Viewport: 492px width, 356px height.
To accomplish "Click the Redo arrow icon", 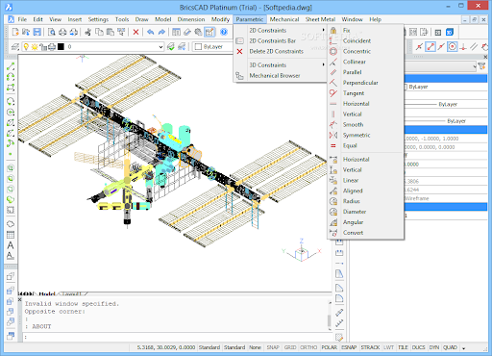I will coord(161,32).
